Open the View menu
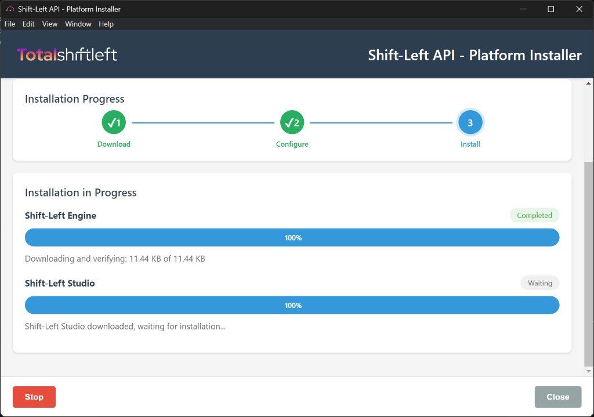Viewport: 594px width, 417px height. coord(50,24)
